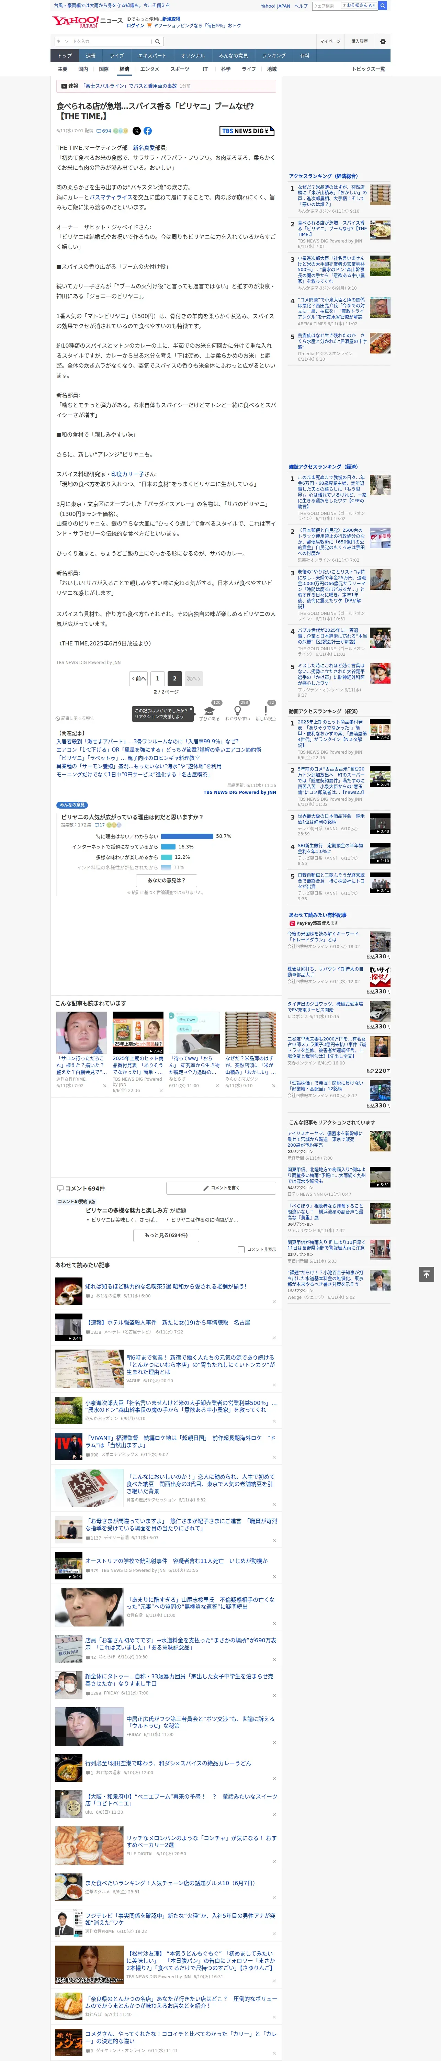The width and height of the screenshot is (441, 2061).
Task: Switch to the 速報 tab
Action: 90,56
